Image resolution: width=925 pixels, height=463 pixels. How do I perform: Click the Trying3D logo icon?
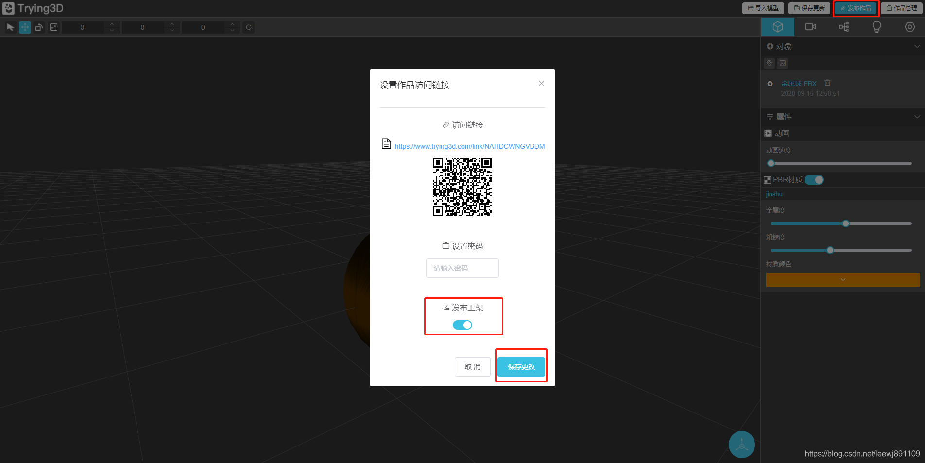click(x=8, y=8)
